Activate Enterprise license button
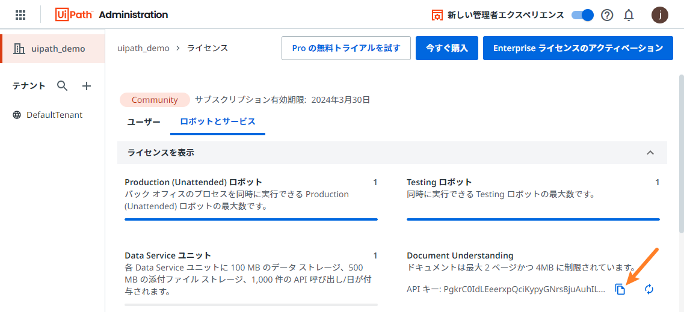The height and width of the screenshot is (312, 684). click(578, 48)
